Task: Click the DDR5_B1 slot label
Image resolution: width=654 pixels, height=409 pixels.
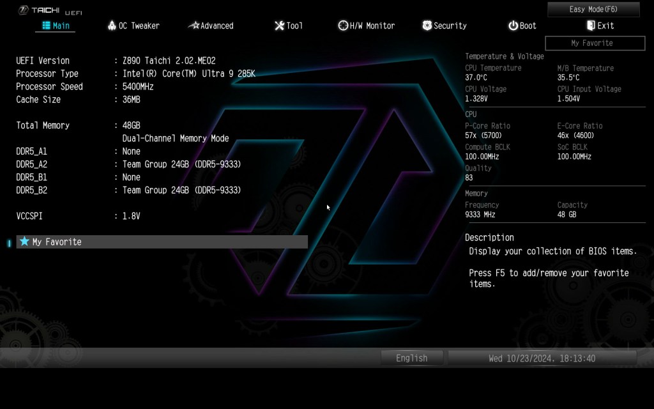Action: click(x=32, y=177)
